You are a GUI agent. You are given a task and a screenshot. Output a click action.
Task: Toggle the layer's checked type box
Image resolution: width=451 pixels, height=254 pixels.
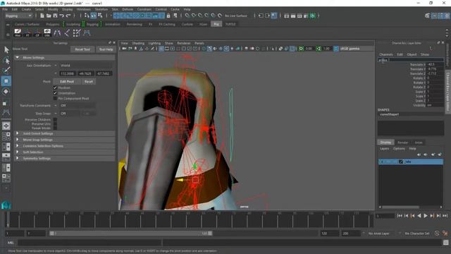click(x=401, y=162)
